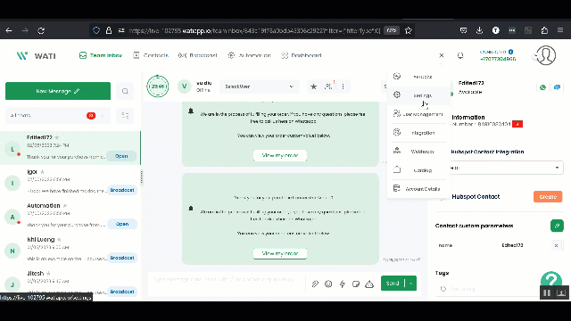Expand the All chats filter dropdown
Screen dimensions: 571x321
[57, 115]
